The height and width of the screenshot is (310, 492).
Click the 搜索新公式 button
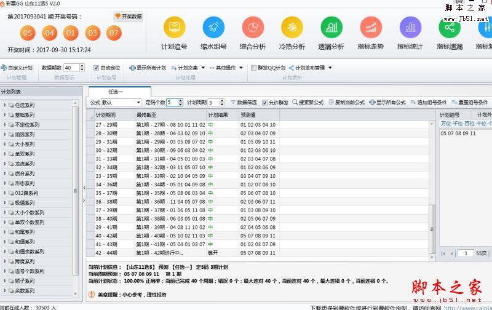(x=307, y=103)
